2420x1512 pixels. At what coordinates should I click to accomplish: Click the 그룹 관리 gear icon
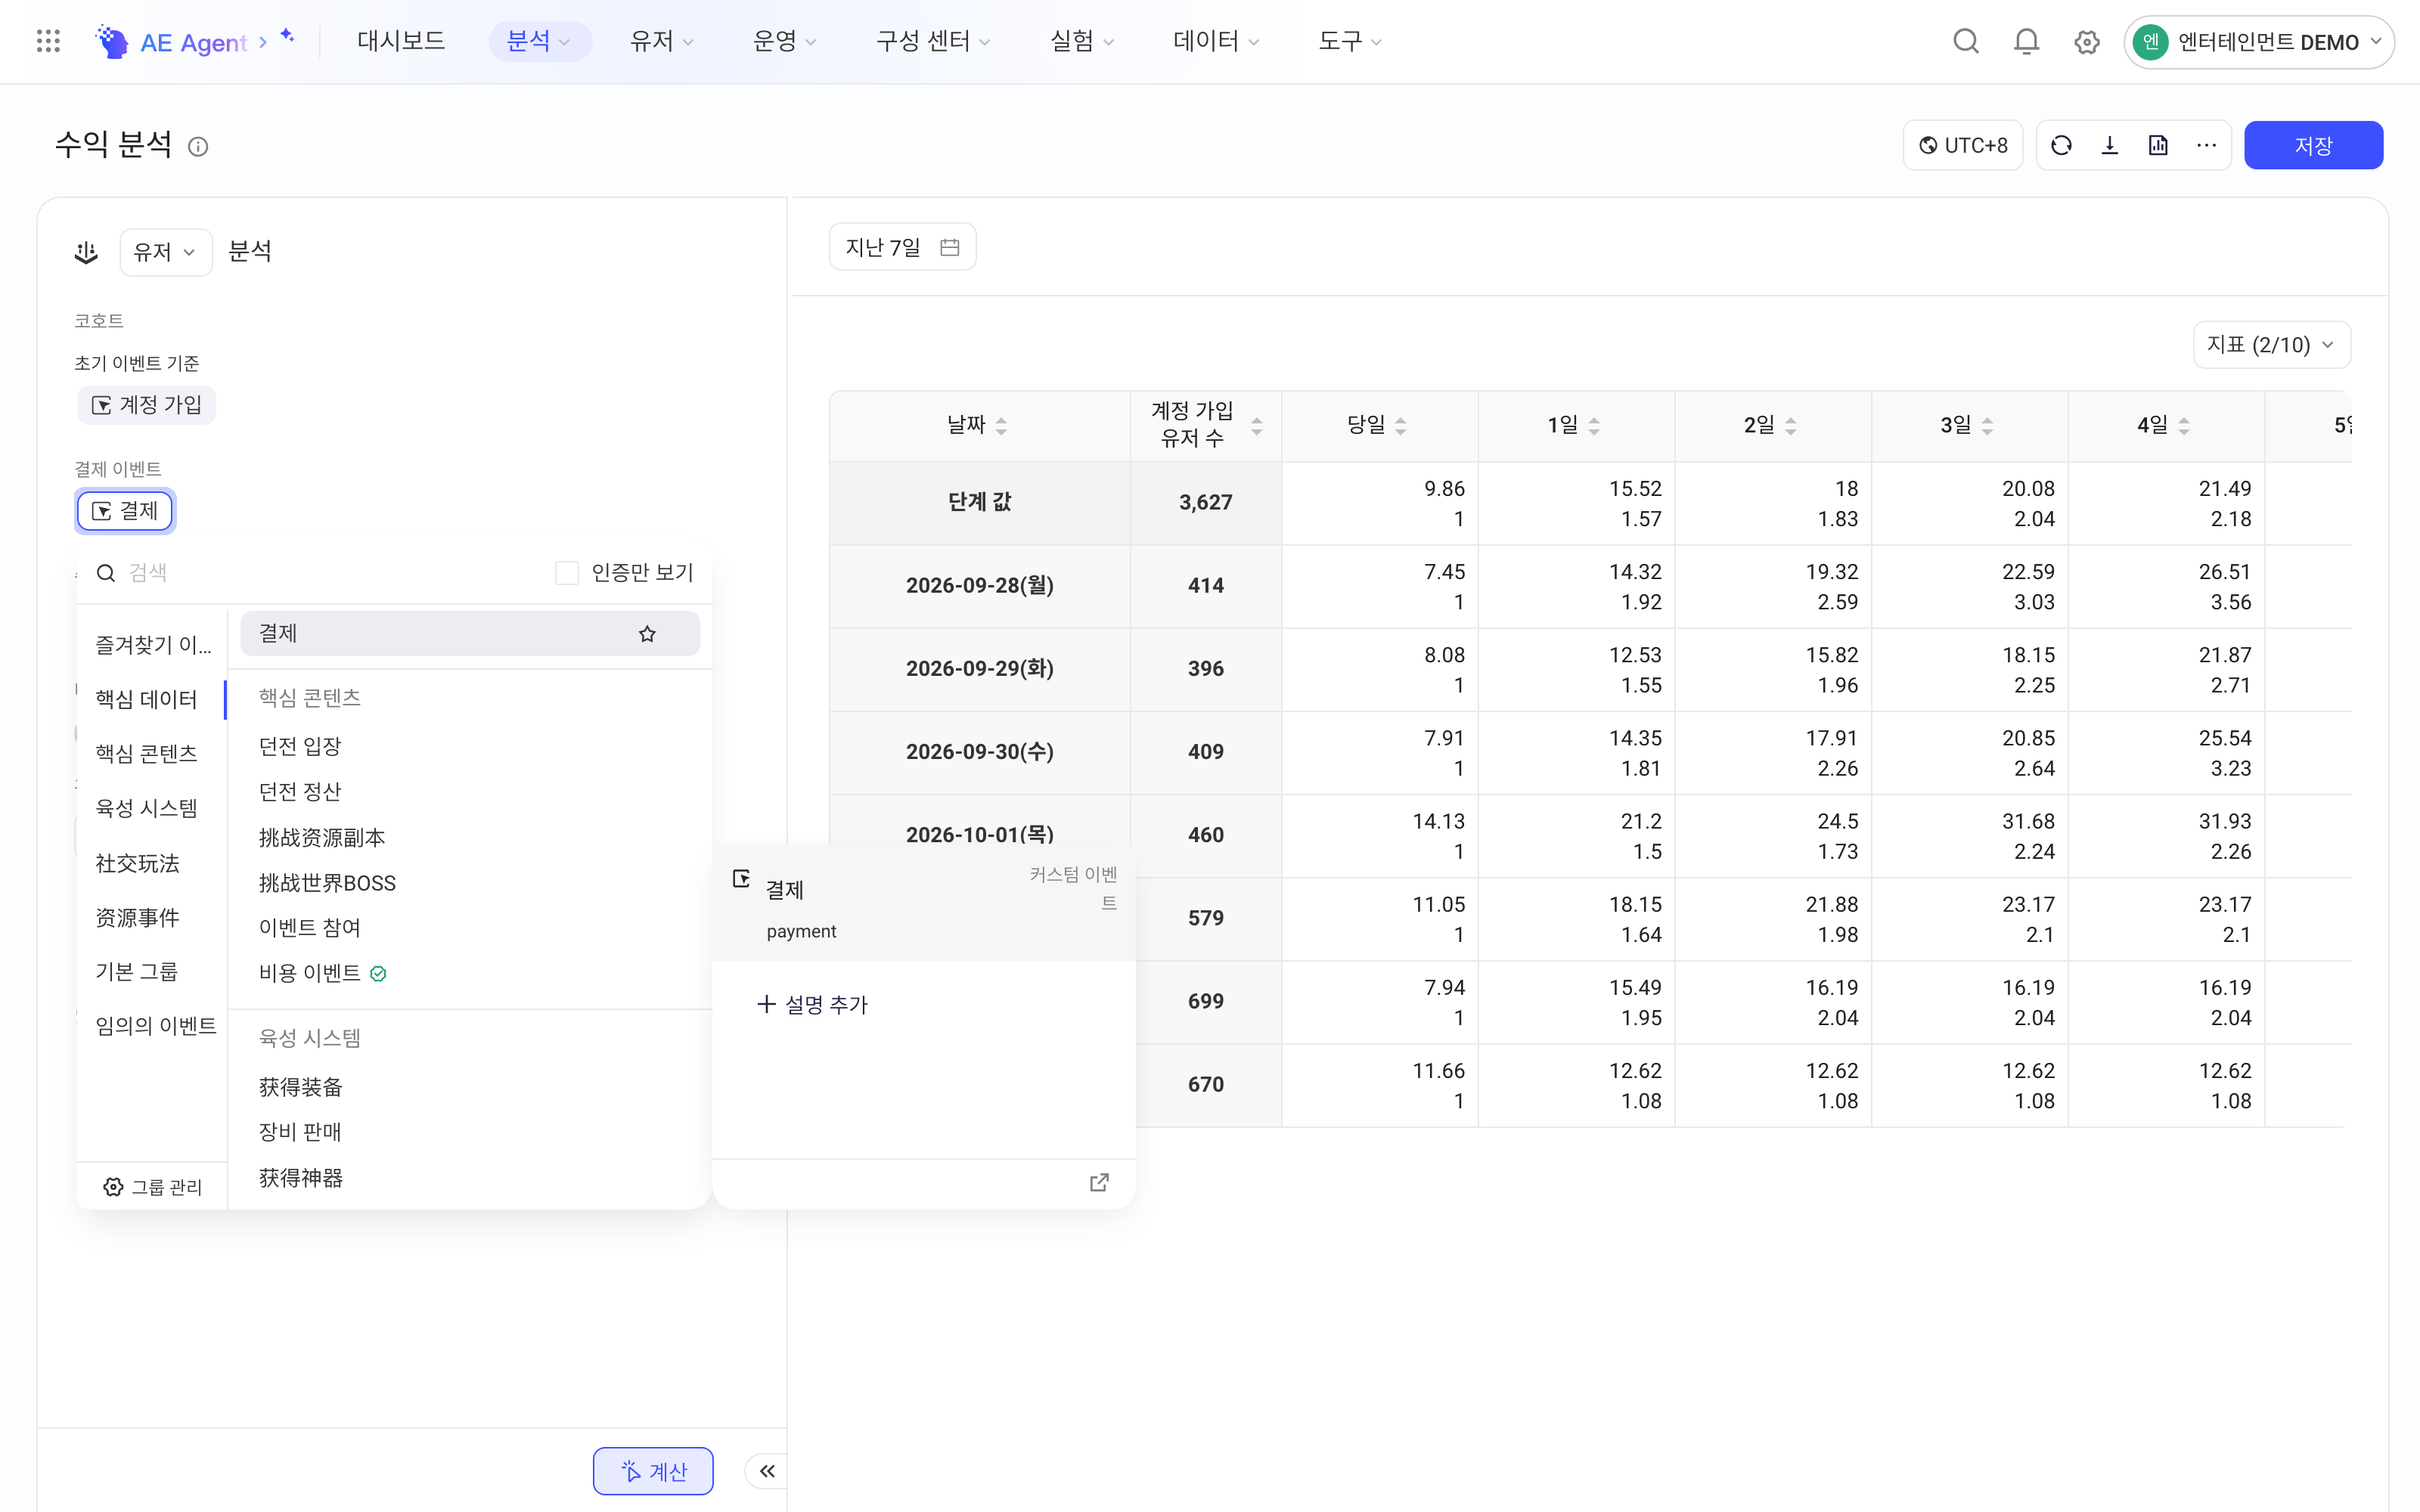[113, 1187]
